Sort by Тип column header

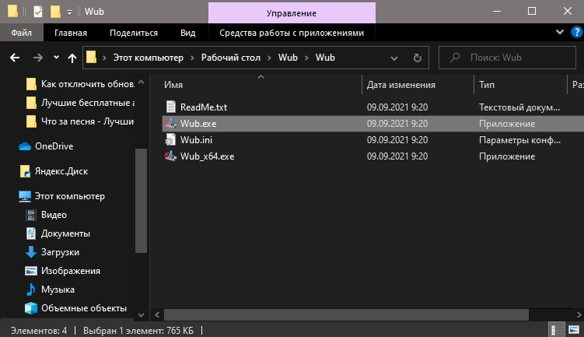click(x=487, y=85)
